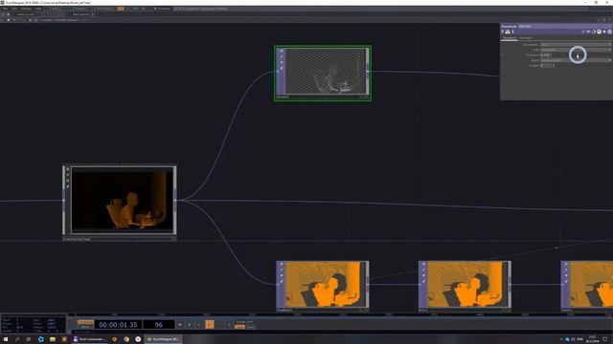The width and height of the screenshot is (613, 344).
Task: Click the TouchDesigner taskbar button
Action: click(x=163, y=339)
